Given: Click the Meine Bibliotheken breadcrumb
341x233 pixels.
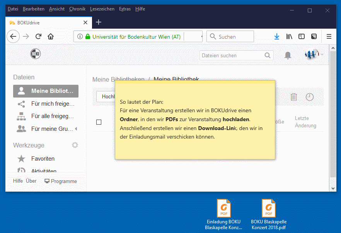Looking at the screenshot, I should (x=118, y=79).
